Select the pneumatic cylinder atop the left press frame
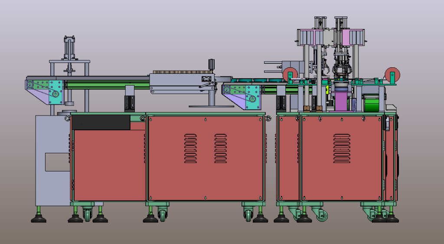This screenshot has height=244, width=444. pyautogui.click(x=69, y=48)
